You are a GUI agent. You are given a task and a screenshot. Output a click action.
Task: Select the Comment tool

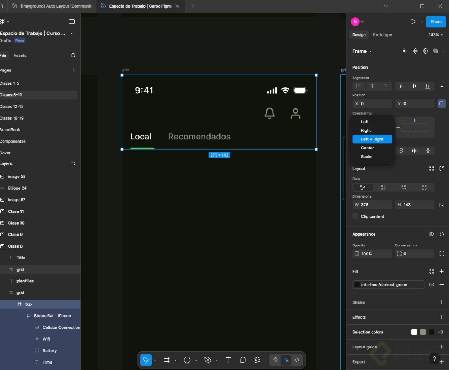243,360
